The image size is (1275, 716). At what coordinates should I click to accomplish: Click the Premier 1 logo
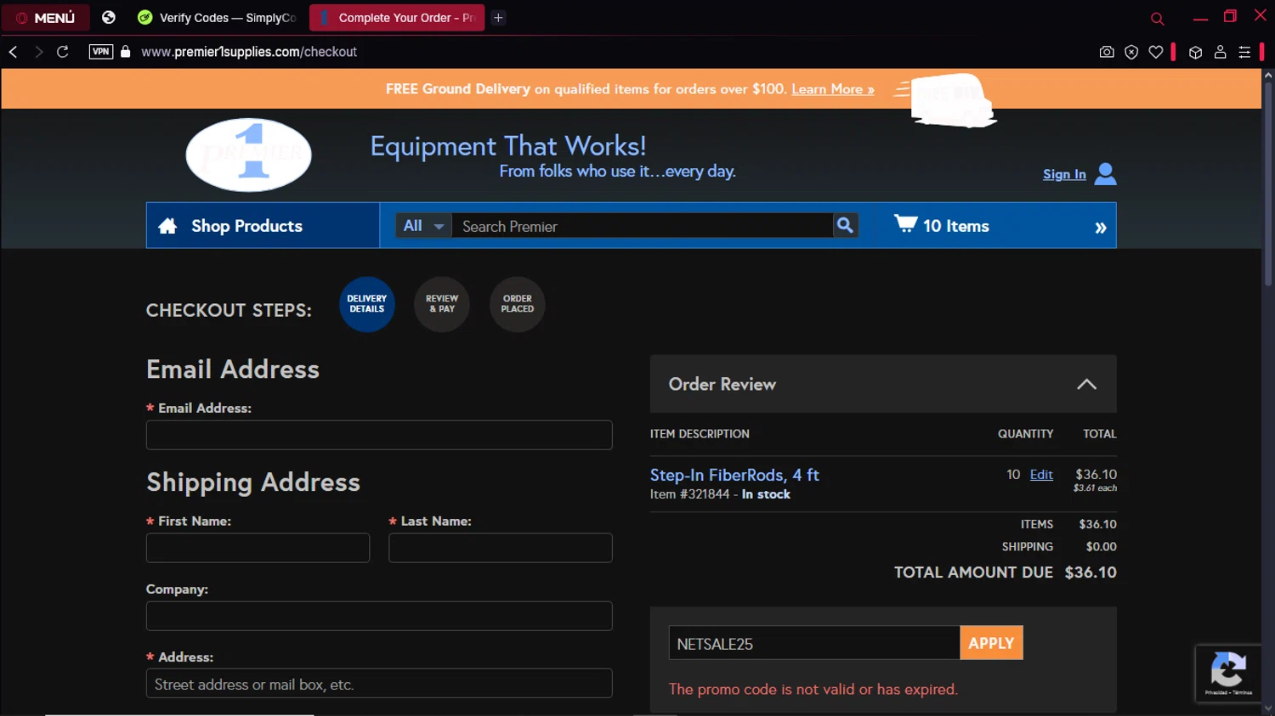point(249,155)
